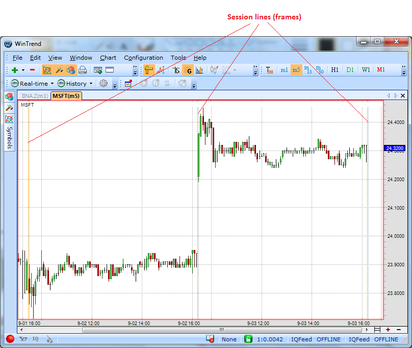Click the new chart window icon with plus
The height and width of the screenshot is (348, 412).
(x=98, y=70)
